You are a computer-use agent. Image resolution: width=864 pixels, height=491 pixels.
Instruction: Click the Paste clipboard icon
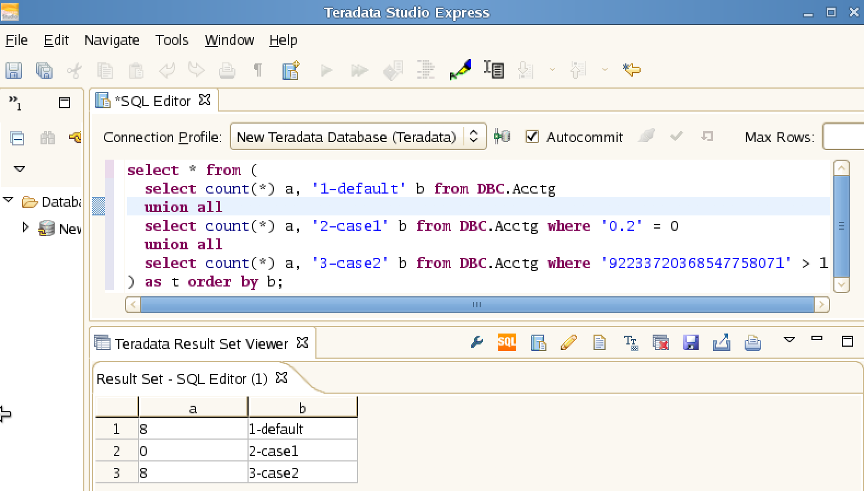pos(136,71)
